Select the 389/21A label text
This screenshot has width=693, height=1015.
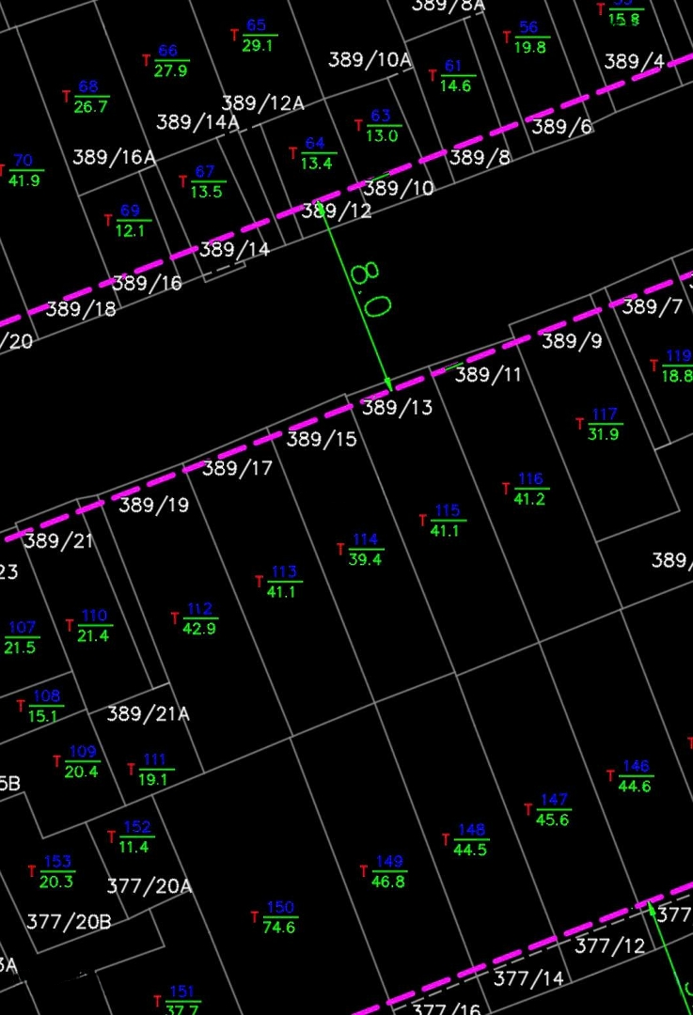click(148, 714)
